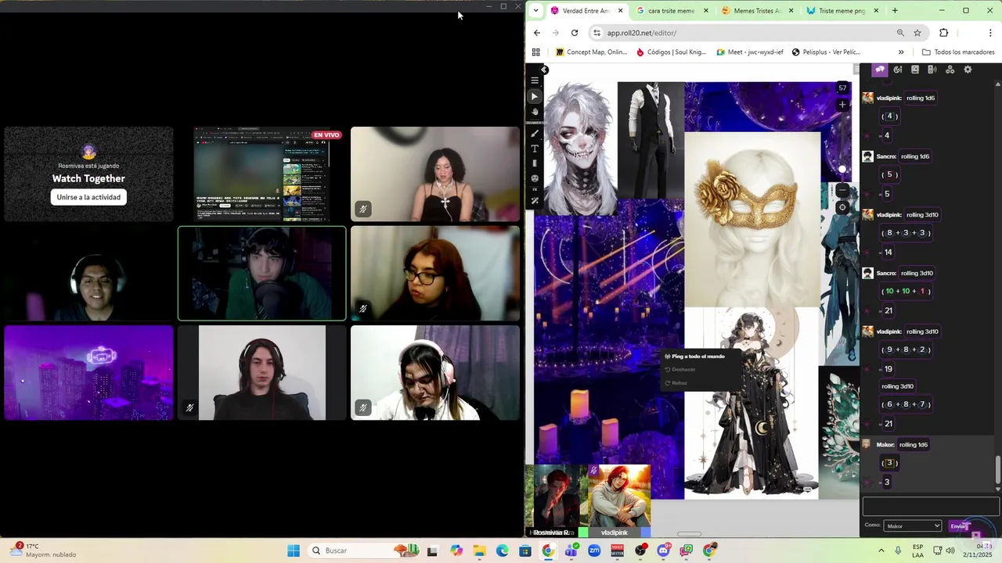Open the Zoom app from taskbar

click(x=594, y=550)
